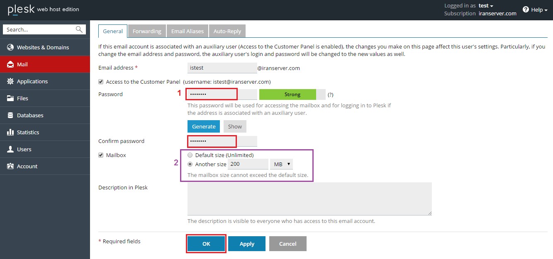
Task: Open Users in the sidebar
Action: coord(45,149)
